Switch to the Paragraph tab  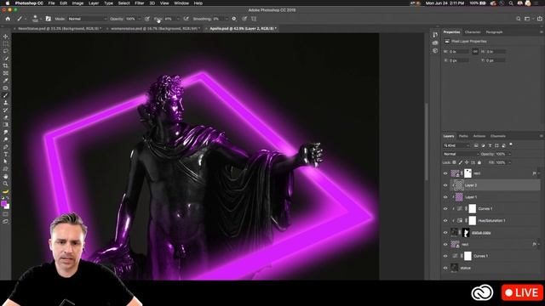point(494,32)
